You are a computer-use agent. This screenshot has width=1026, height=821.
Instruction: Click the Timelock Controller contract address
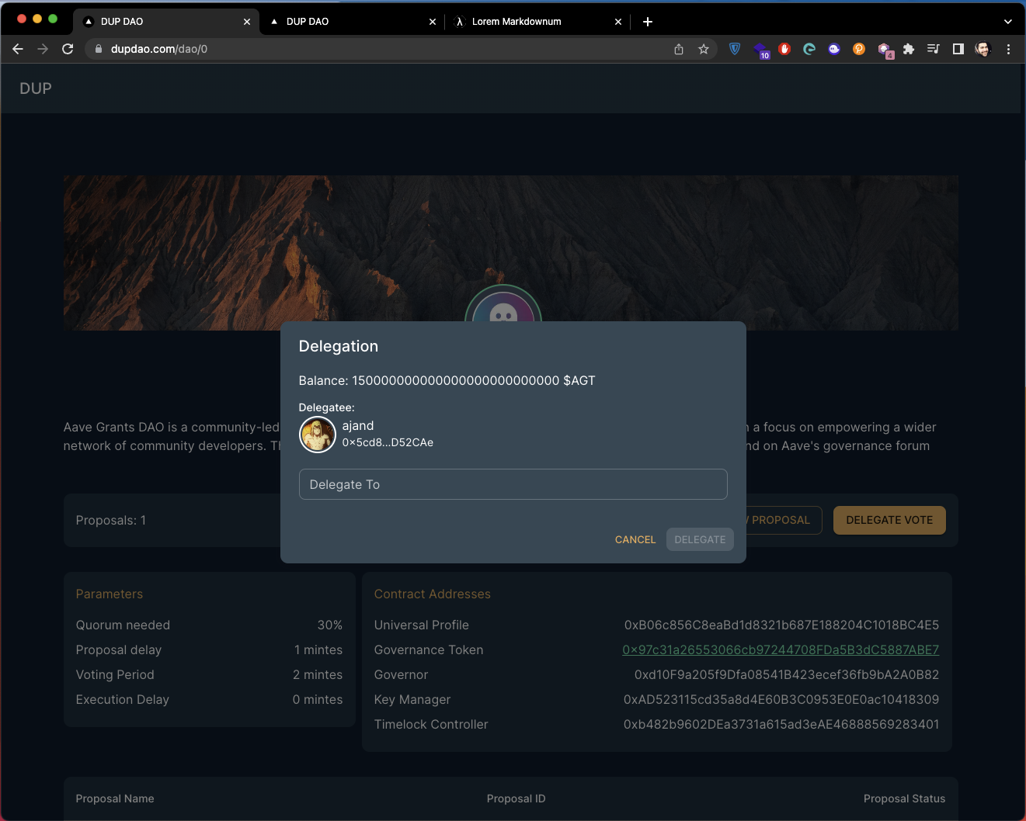[x=781, y=724]
